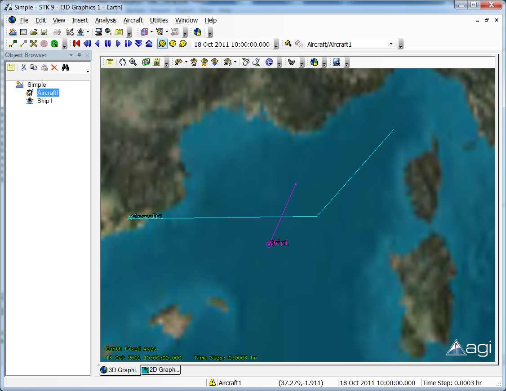Switch to the 2D Graphics tab
Image resolution: width=506 pixels, height=391 pixels.
click(x=161, y=370)
